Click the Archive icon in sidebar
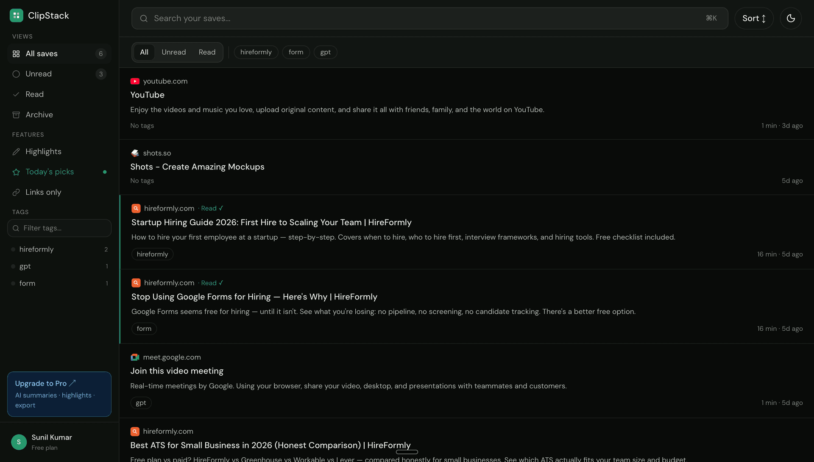Image resolution: width=814 pixels, height=462 pixels. pyautogui.click(x=16, y=114)
